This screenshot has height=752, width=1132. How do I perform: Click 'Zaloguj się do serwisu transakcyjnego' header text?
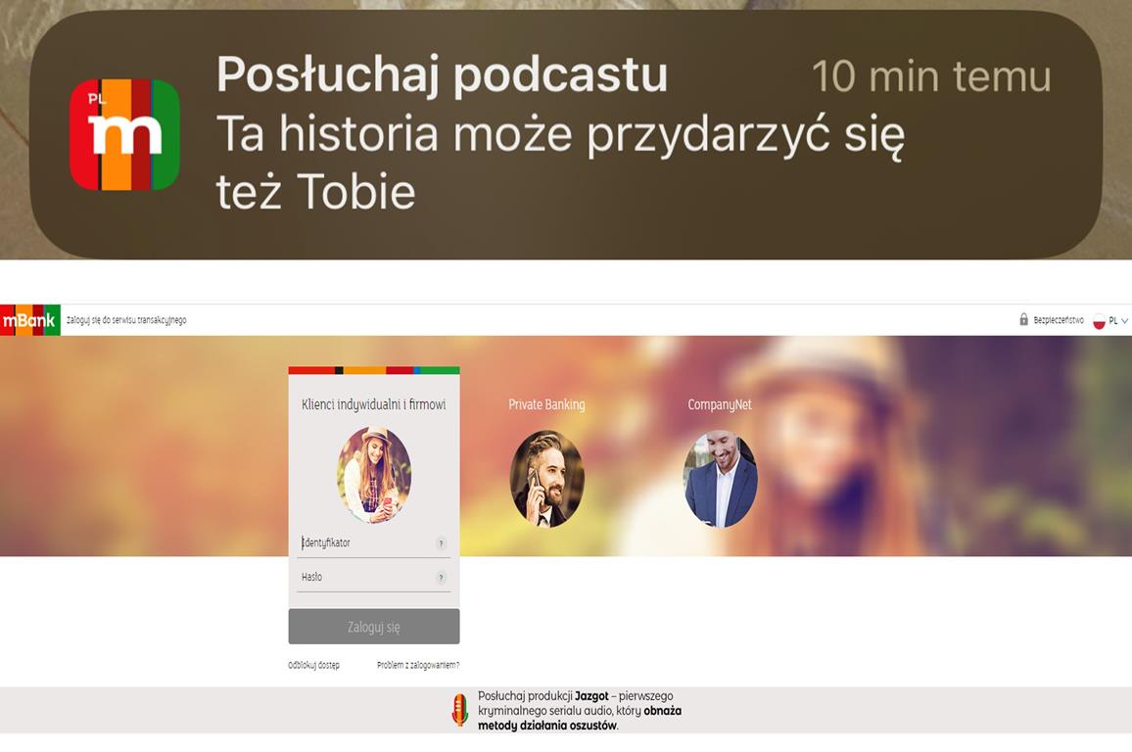coord(126,320)
